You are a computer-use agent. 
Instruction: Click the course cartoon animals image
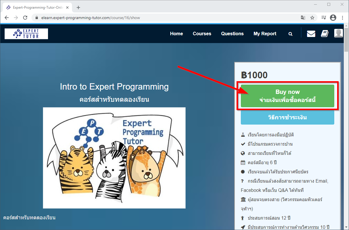coord(114,158)
